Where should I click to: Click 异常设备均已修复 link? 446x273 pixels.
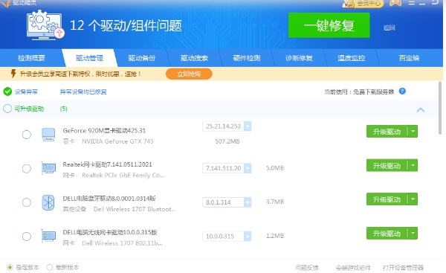[83, 91]
